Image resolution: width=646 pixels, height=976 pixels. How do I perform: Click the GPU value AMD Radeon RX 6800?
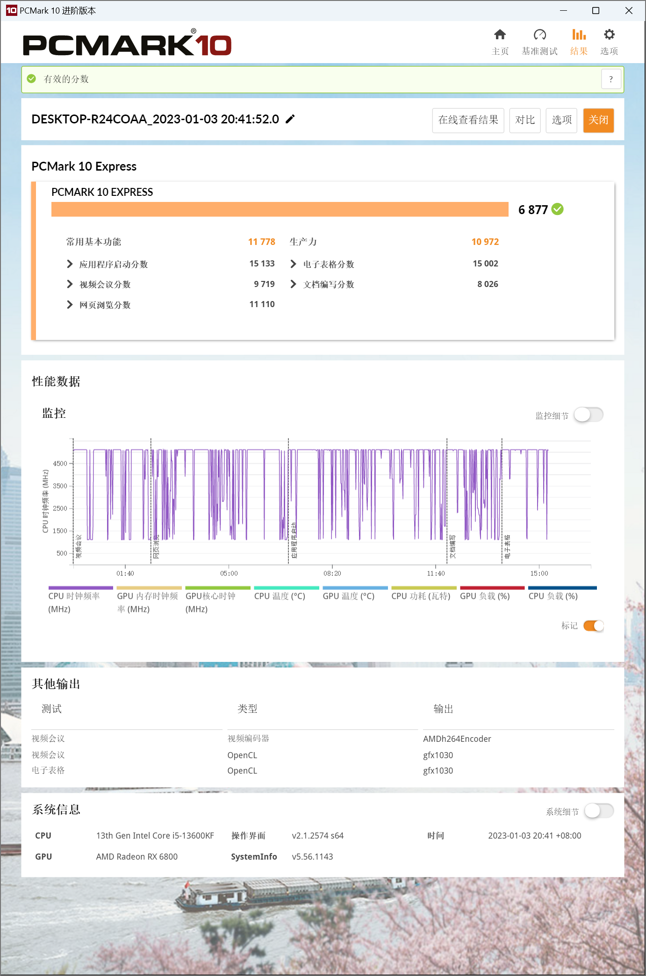coord(136,856)
